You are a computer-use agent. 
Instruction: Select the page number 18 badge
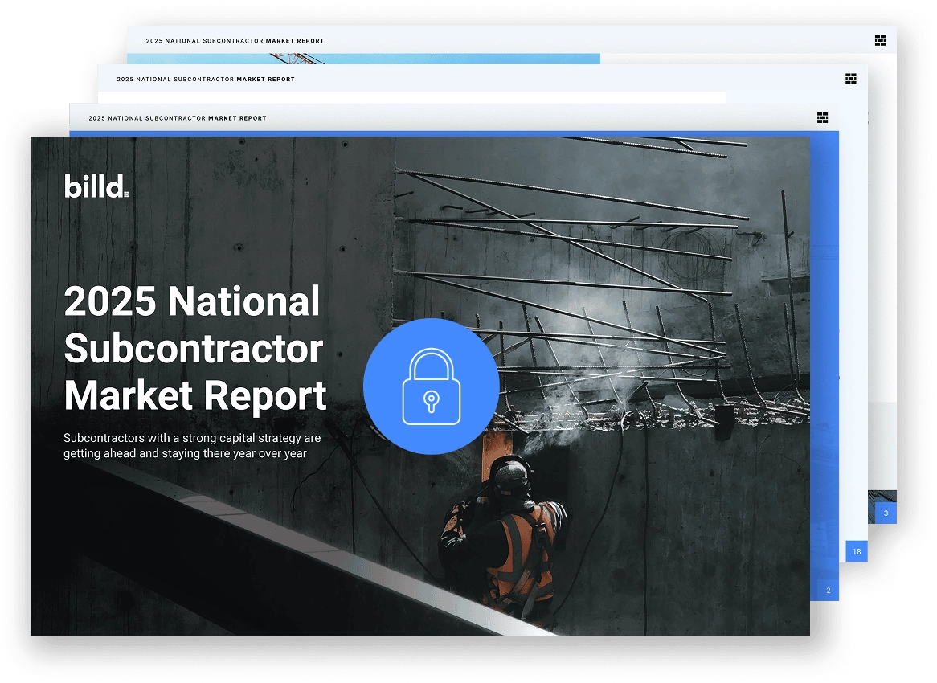pyautogui.click(x=857, y=551)
